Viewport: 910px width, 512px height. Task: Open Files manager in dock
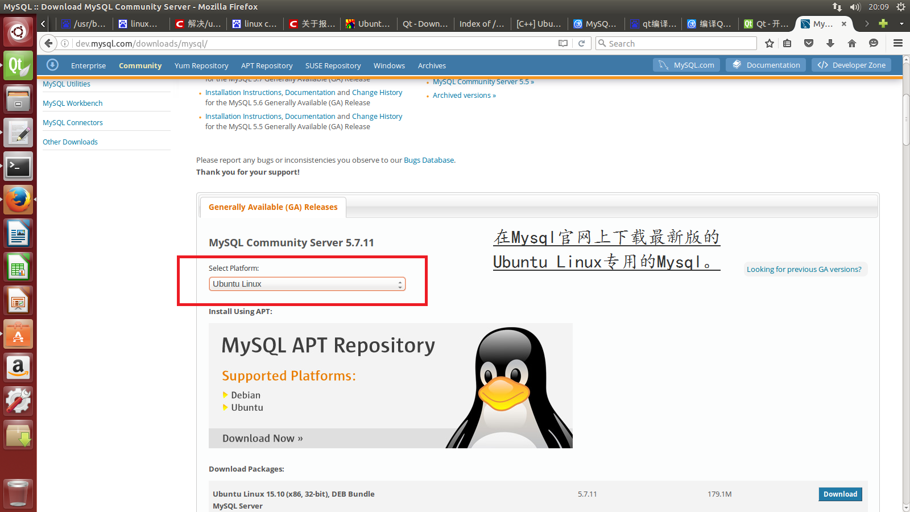[18, 100]
